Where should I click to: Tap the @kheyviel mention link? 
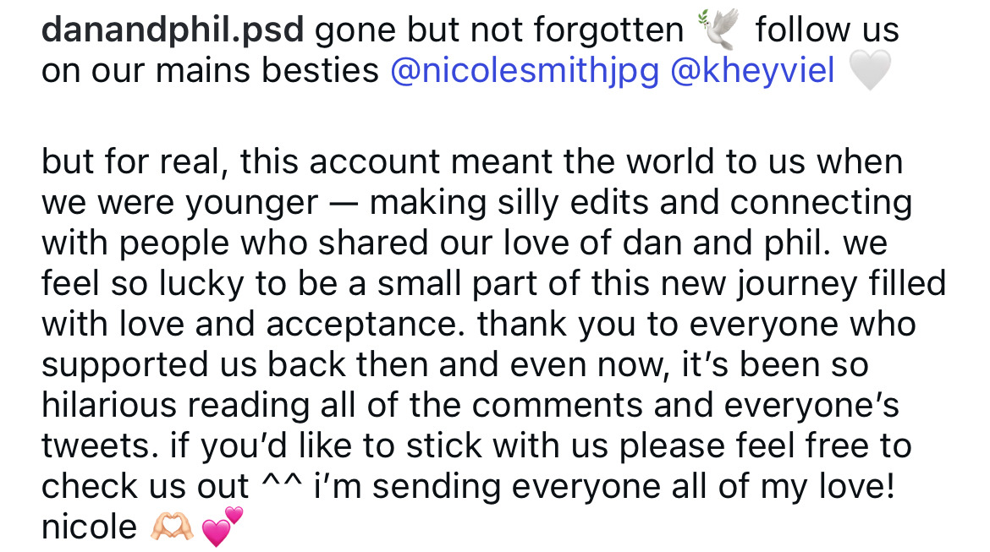coord(751,72)
